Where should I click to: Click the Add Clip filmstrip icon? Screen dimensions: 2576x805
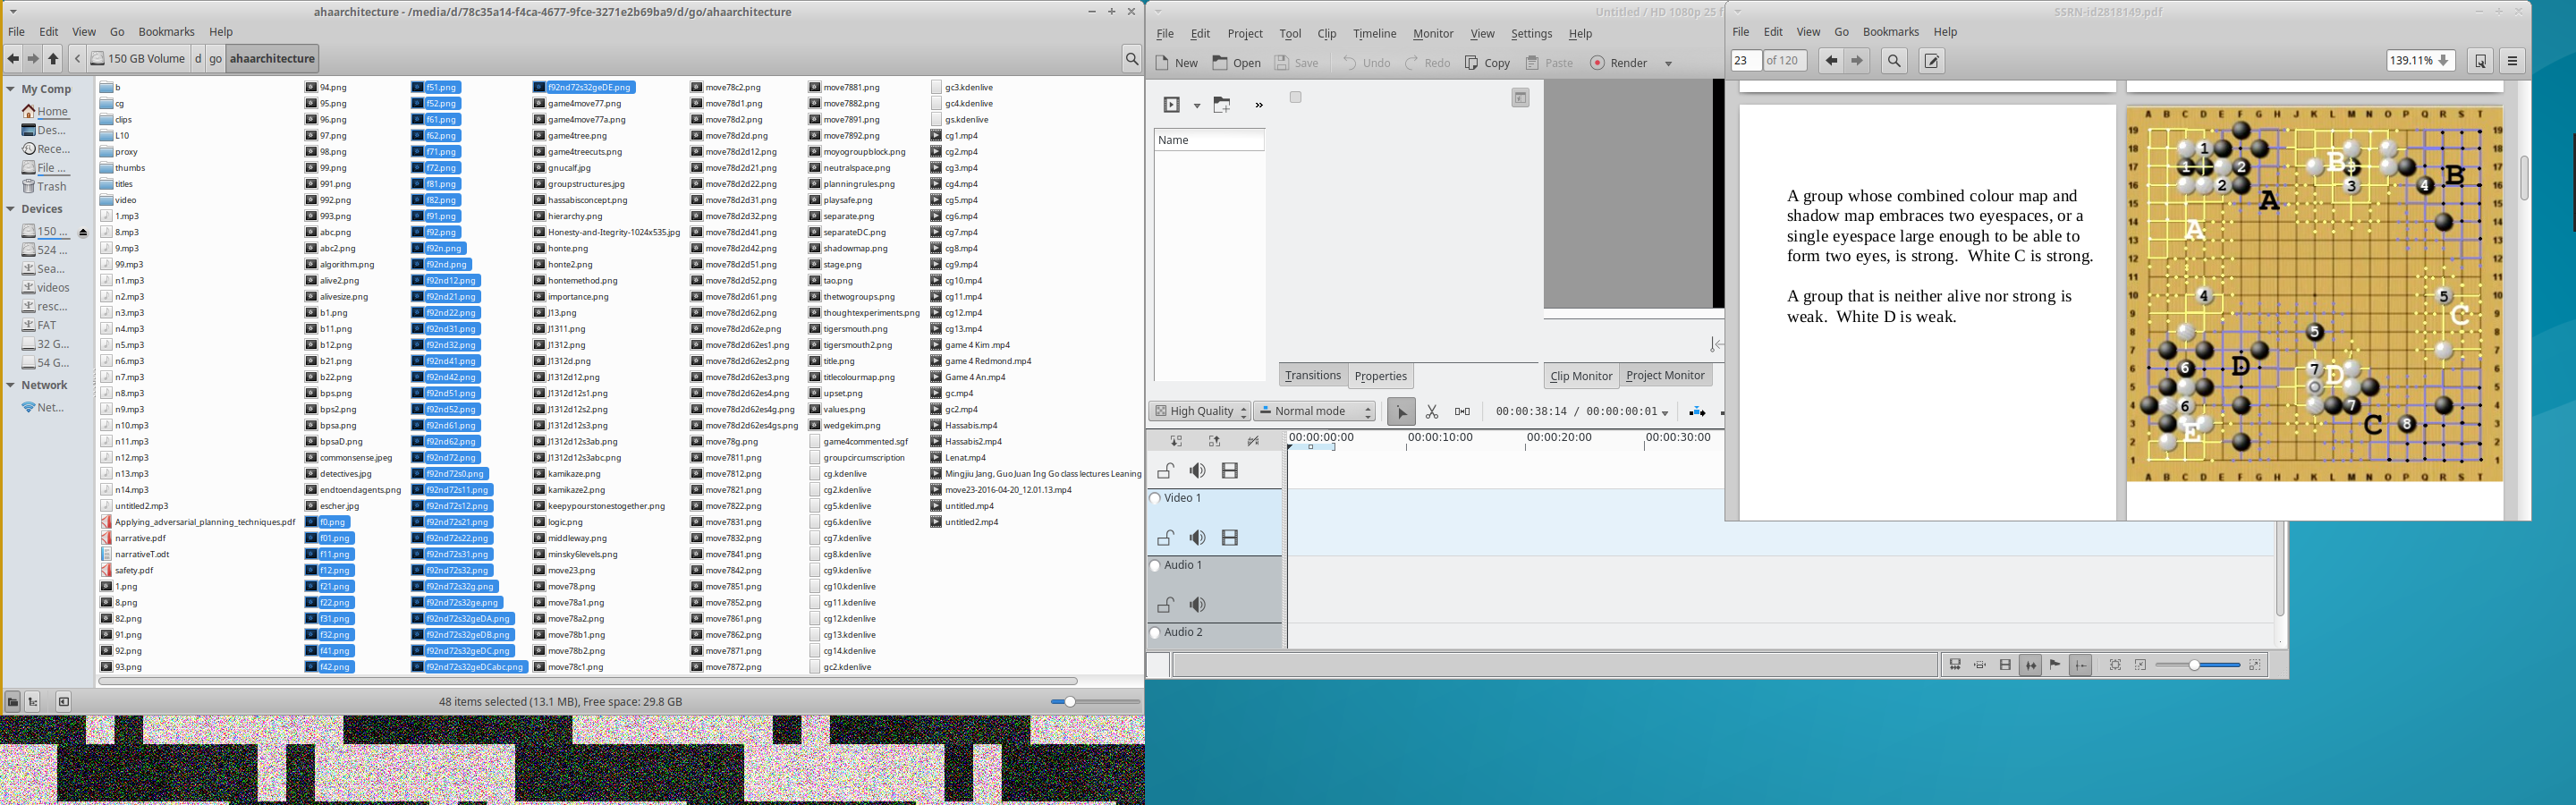pos(1172,105)
